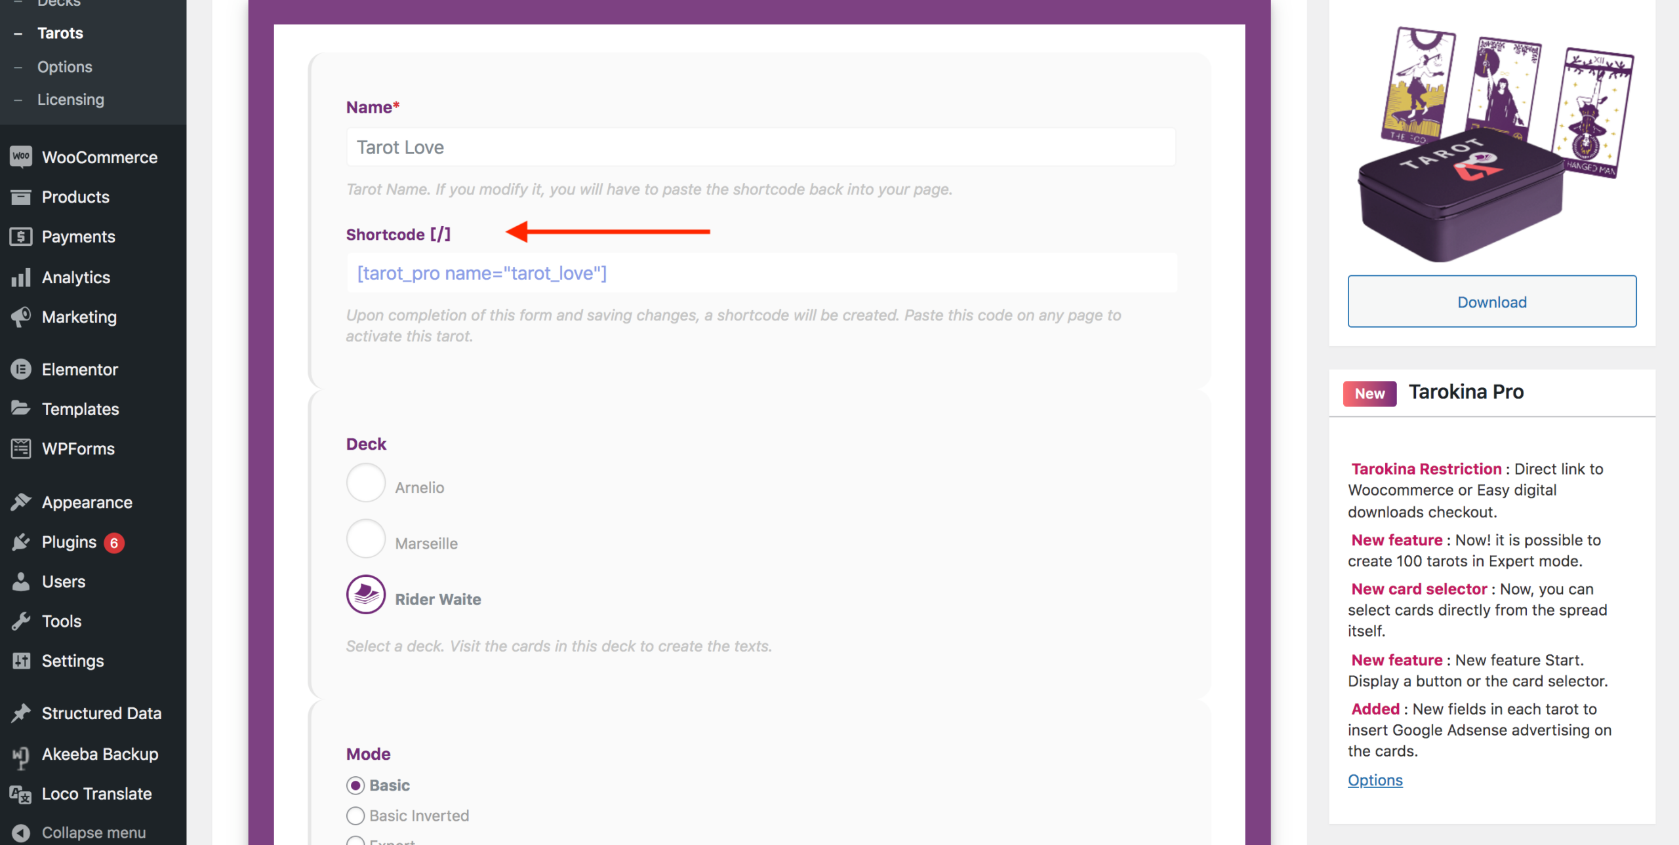Click the Tarot Love name field
This screenshot has height=845, width=1679.
[761, 147]
